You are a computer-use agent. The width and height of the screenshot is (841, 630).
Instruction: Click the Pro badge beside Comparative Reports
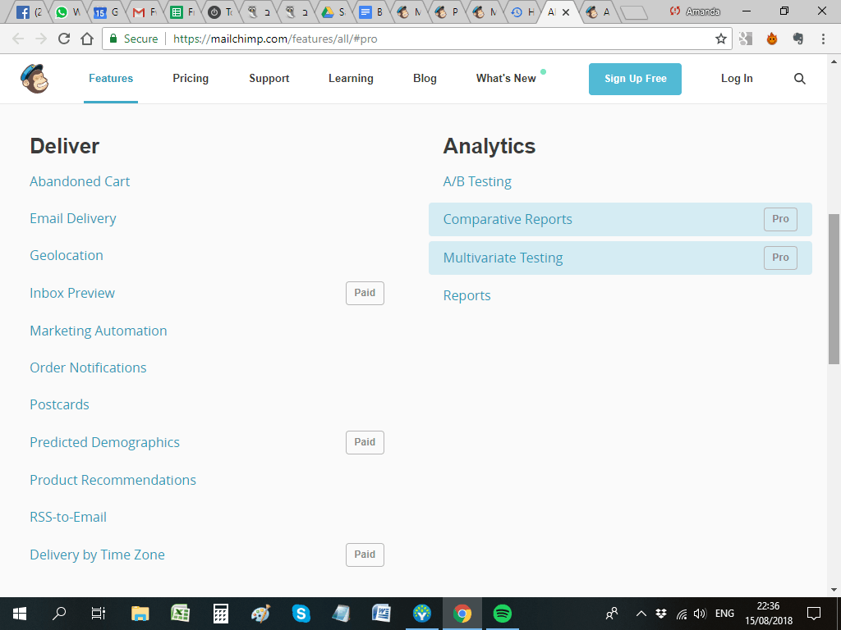point(780,219)
